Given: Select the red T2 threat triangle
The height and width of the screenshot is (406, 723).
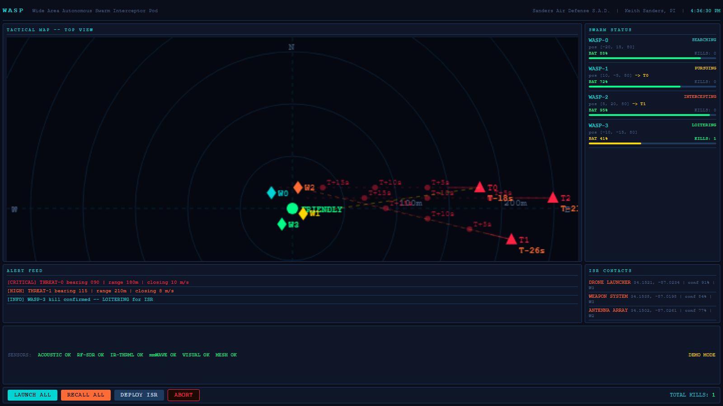Looking at the screenshot, I should 553,198.
